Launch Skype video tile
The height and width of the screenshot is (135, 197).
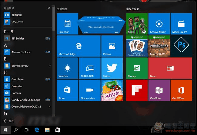click(x=89, y=90)
